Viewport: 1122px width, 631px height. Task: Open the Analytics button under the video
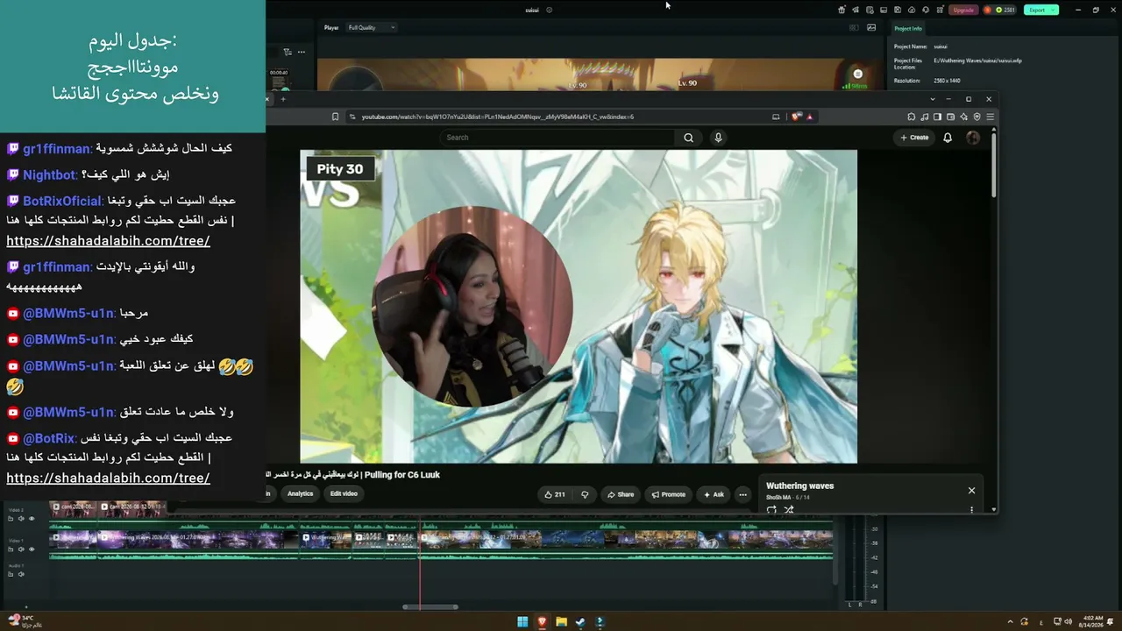pos(300,493)
